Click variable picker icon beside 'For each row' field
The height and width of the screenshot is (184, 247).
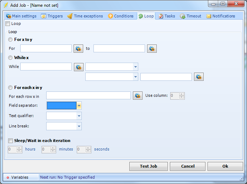coord(138,95)
